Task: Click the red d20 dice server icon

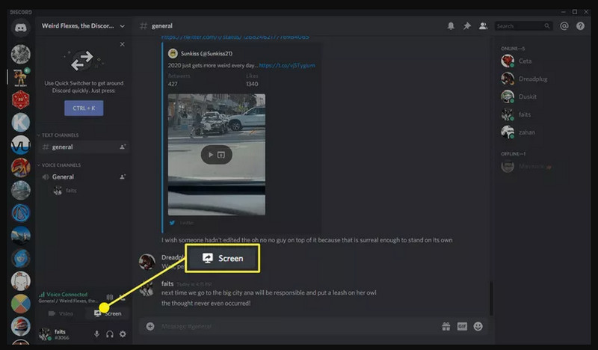Action: click(x=20, y=99)
